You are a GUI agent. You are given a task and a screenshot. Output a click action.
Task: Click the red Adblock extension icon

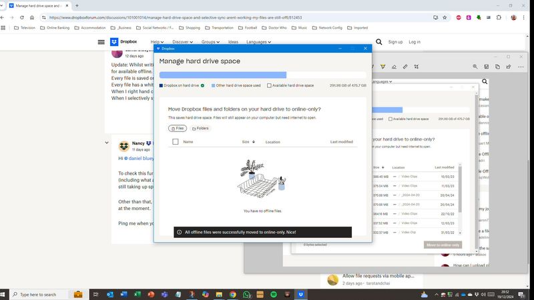coord(459,17)
